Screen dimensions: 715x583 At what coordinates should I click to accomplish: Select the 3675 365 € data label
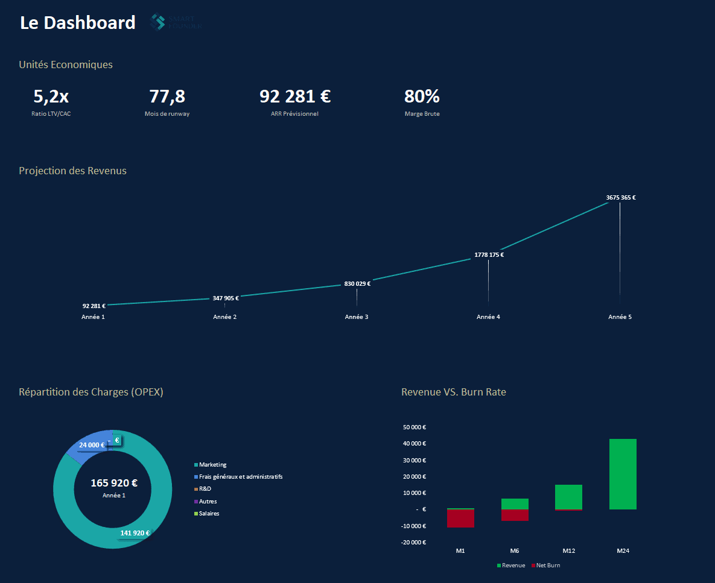pyautogui.click(x=621, y=198)
